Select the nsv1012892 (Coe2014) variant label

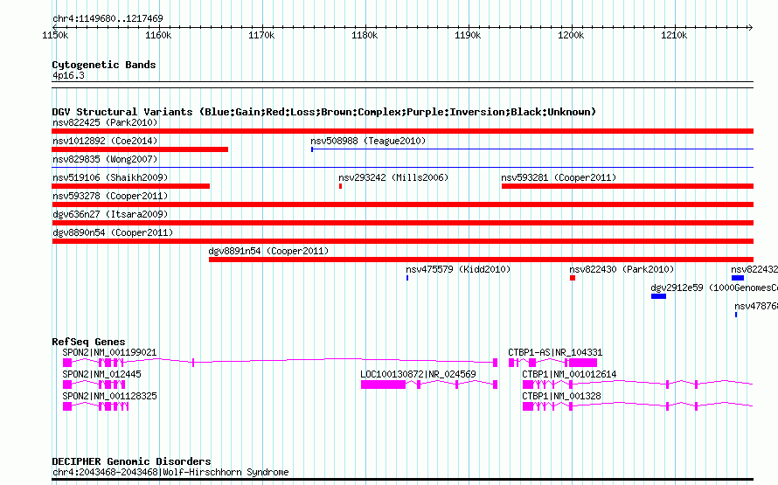tap(105, 141)
